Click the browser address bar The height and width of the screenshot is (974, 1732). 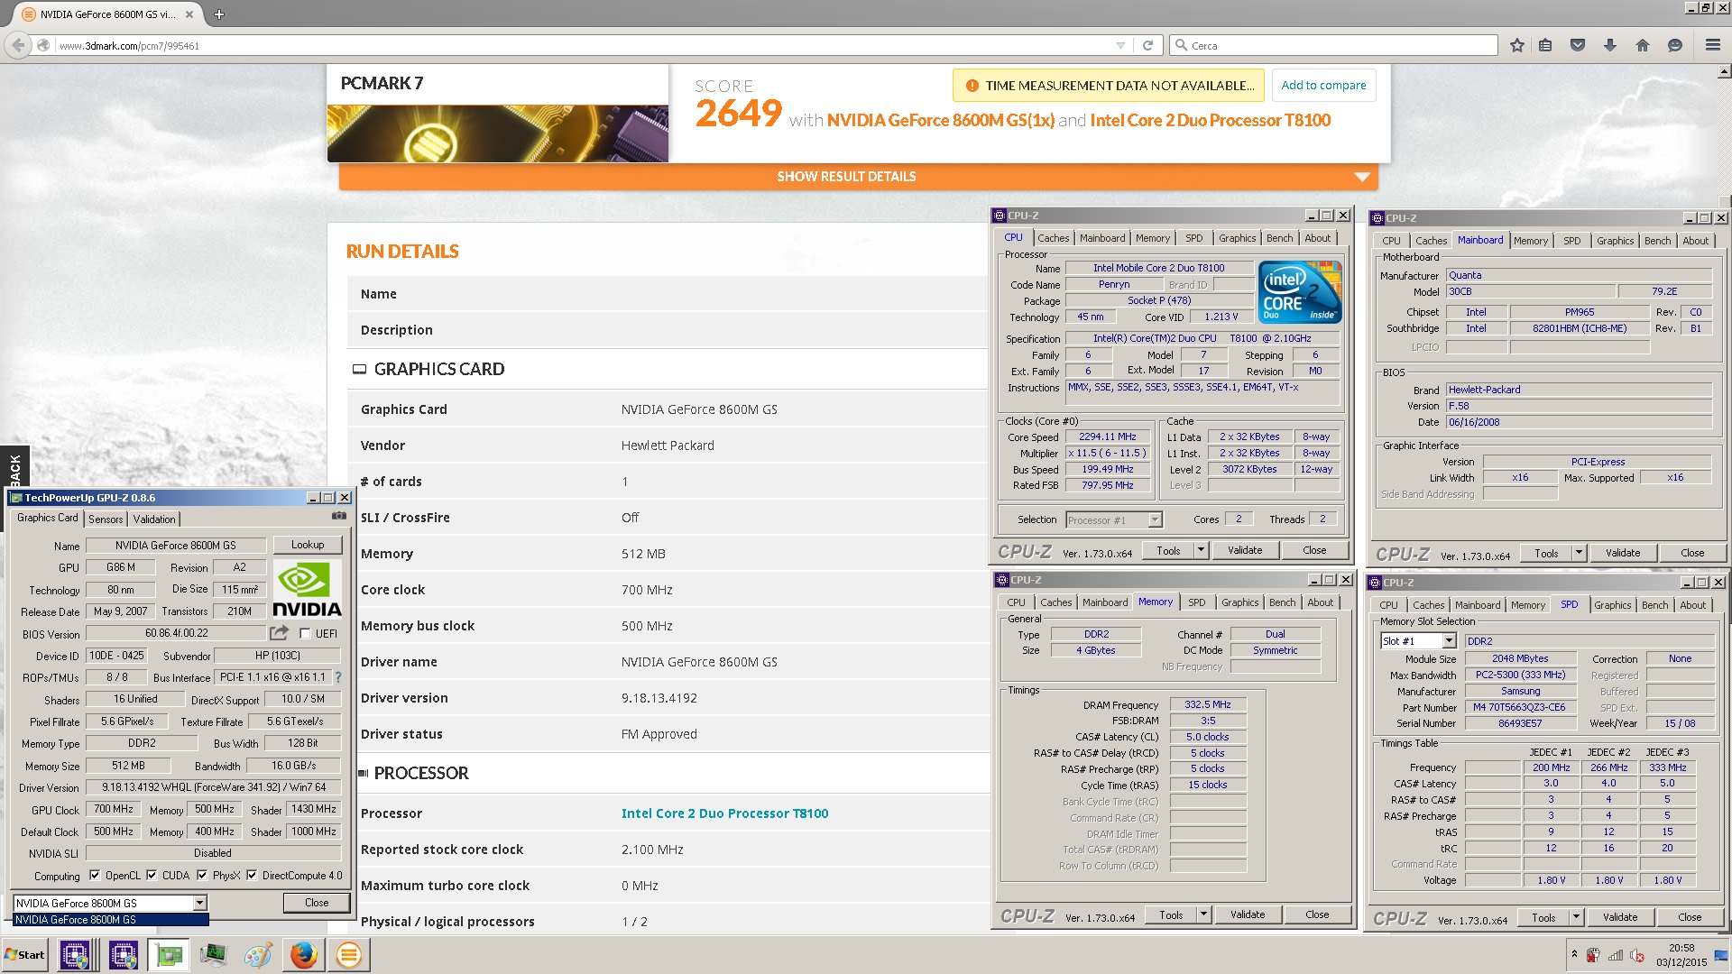tap(577, 45)
